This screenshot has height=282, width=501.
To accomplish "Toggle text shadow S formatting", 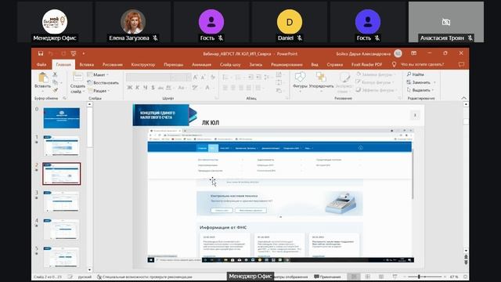I will (x=153, y=87).
